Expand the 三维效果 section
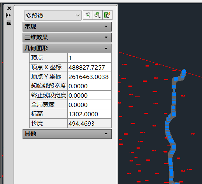Screen dimensions: 202x184 (x=67, y=37)
